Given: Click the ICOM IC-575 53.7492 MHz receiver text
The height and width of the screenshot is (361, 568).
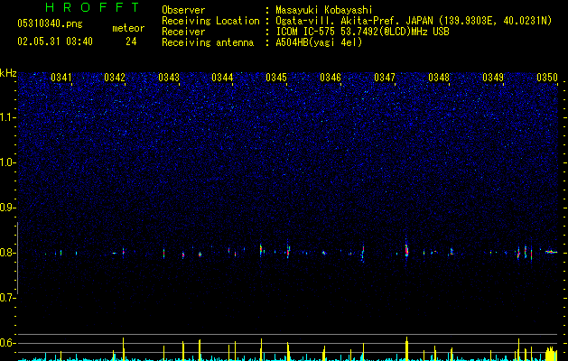Looking at the screenshot, I should [x=362, y=32].
